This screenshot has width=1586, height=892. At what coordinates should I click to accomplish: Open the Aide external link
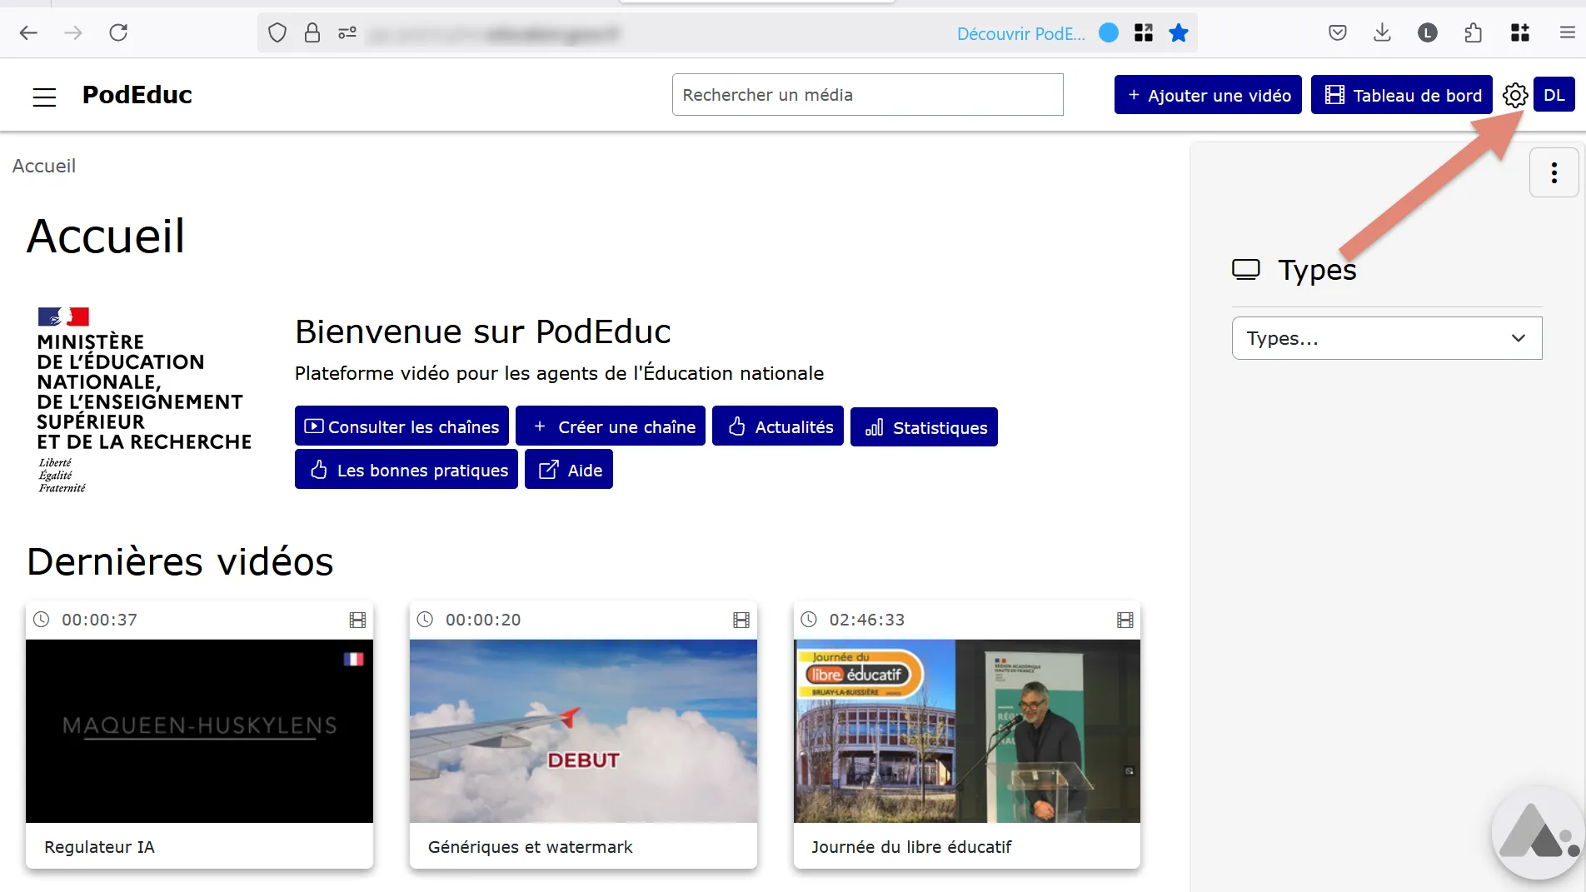point(569,470)
